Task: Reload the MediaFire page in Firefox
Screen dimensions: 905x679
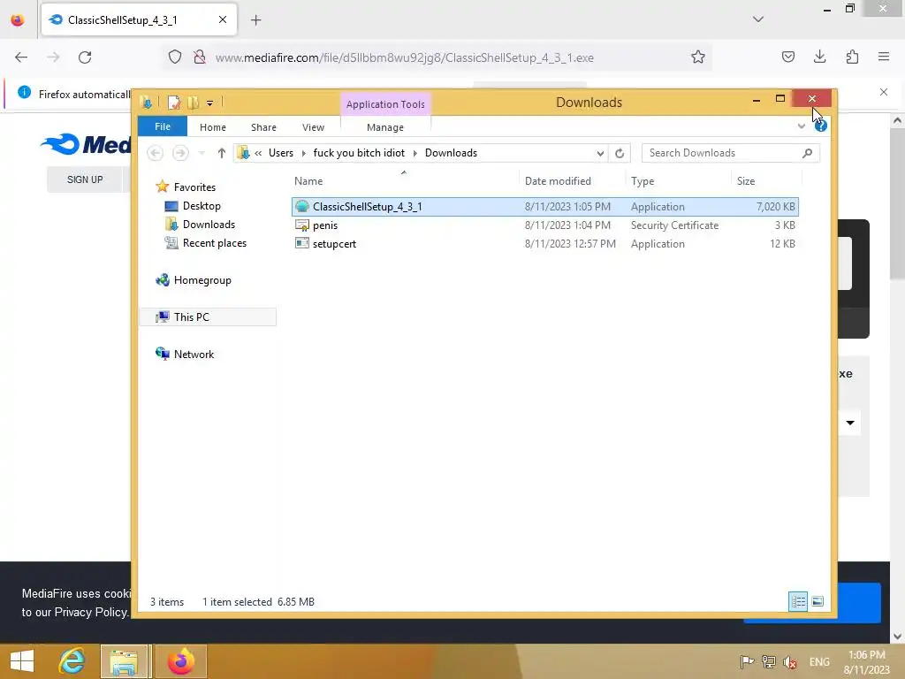Action: tap(85, 57)
